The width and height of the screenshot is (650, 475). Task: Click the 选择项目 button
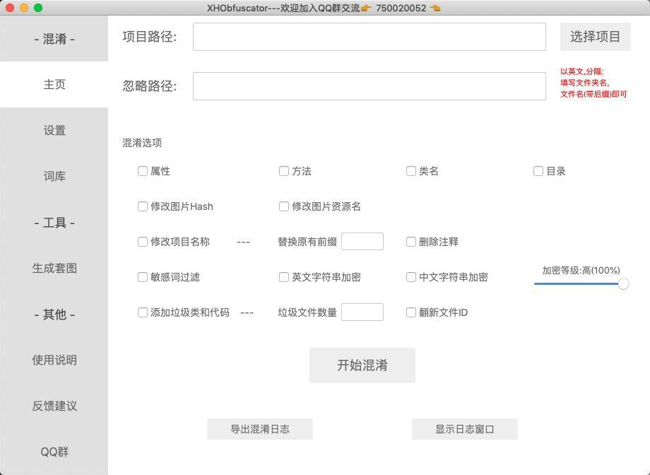tap(595, 37)
